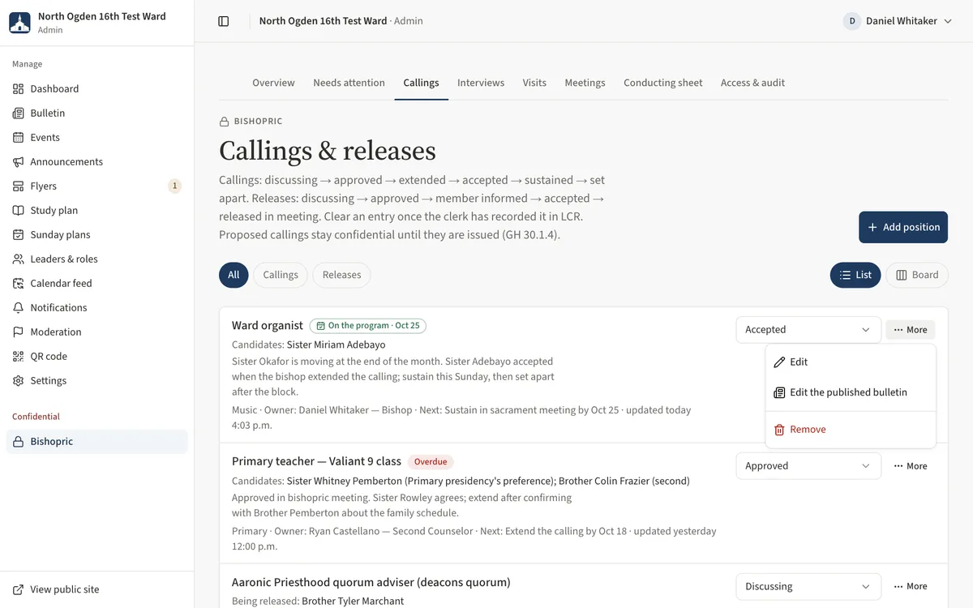
Task: Open Settings in the sidebar
Action: point(97,380)
